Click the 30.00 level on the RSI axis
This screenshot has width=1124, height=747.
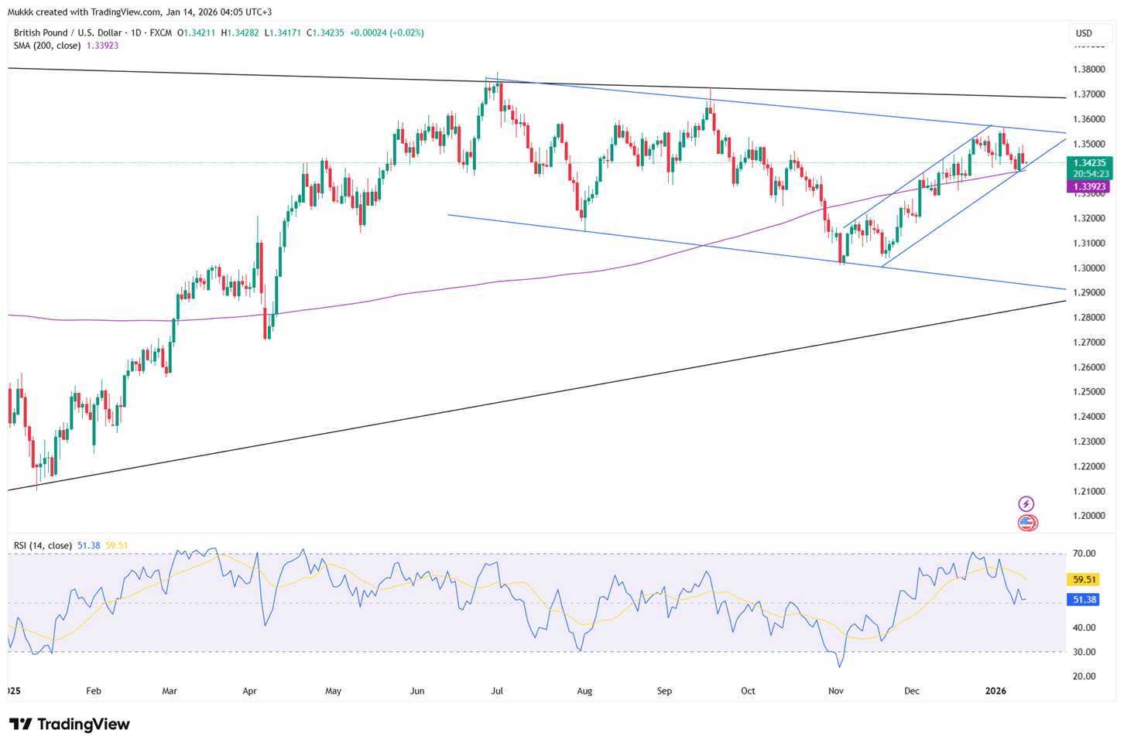coord(1085,652)
